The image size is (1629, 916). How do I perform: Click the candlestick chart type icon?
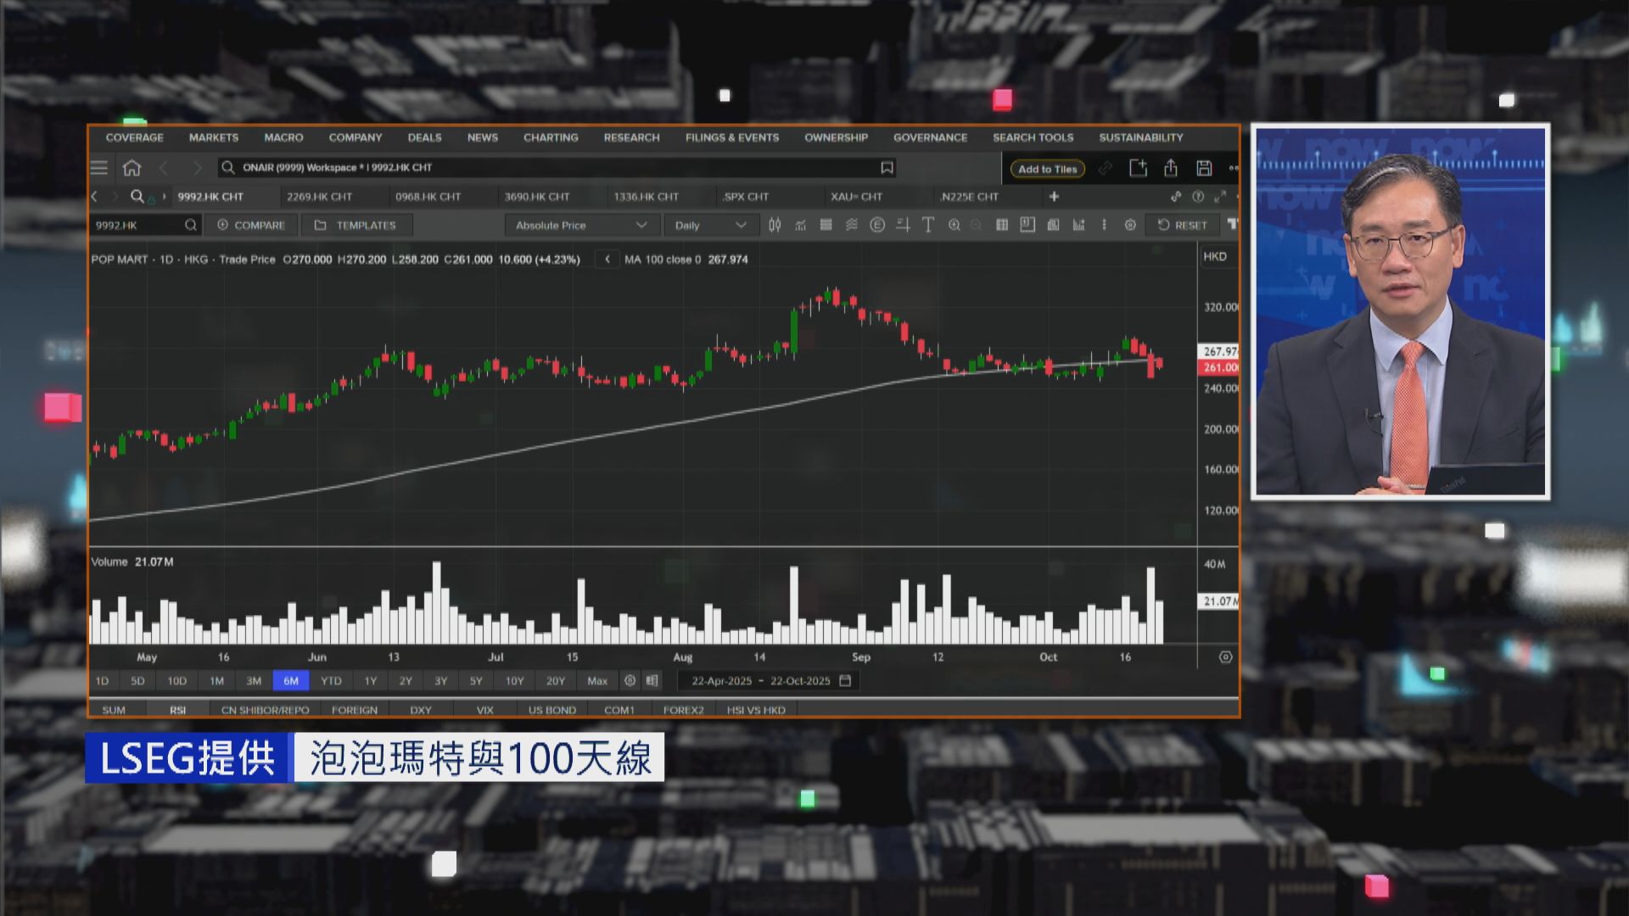point(775,225)
